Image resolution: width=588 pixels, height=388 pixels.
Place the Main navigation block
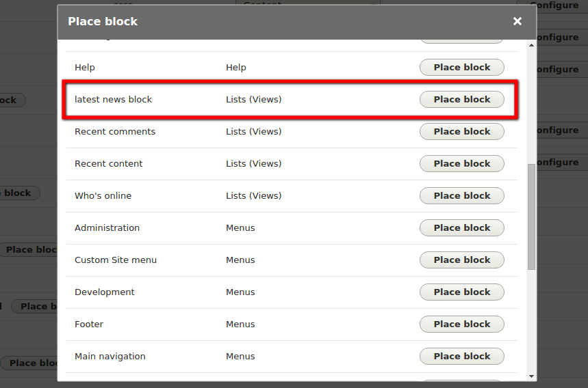click(461, 356)
